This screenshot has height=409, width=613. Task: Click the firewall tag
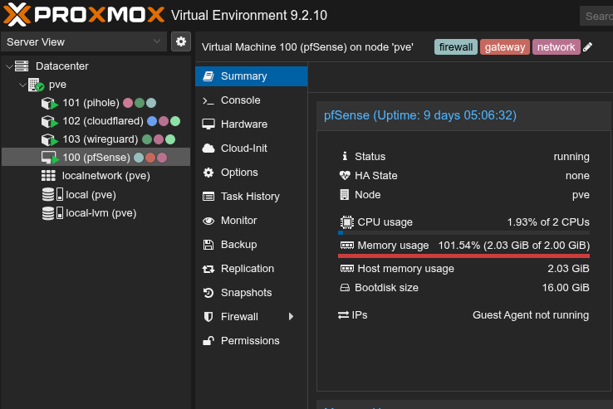coord(456,47)
